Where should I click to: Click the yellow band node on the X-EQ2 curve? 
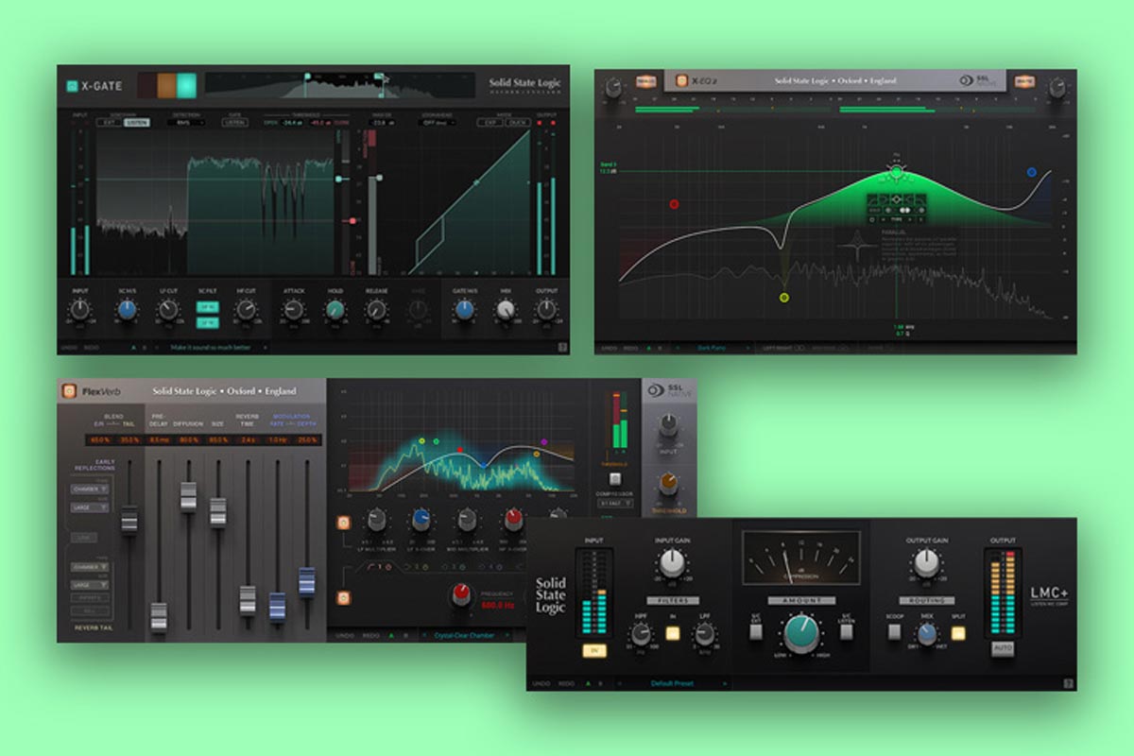[x=784, y=298]
